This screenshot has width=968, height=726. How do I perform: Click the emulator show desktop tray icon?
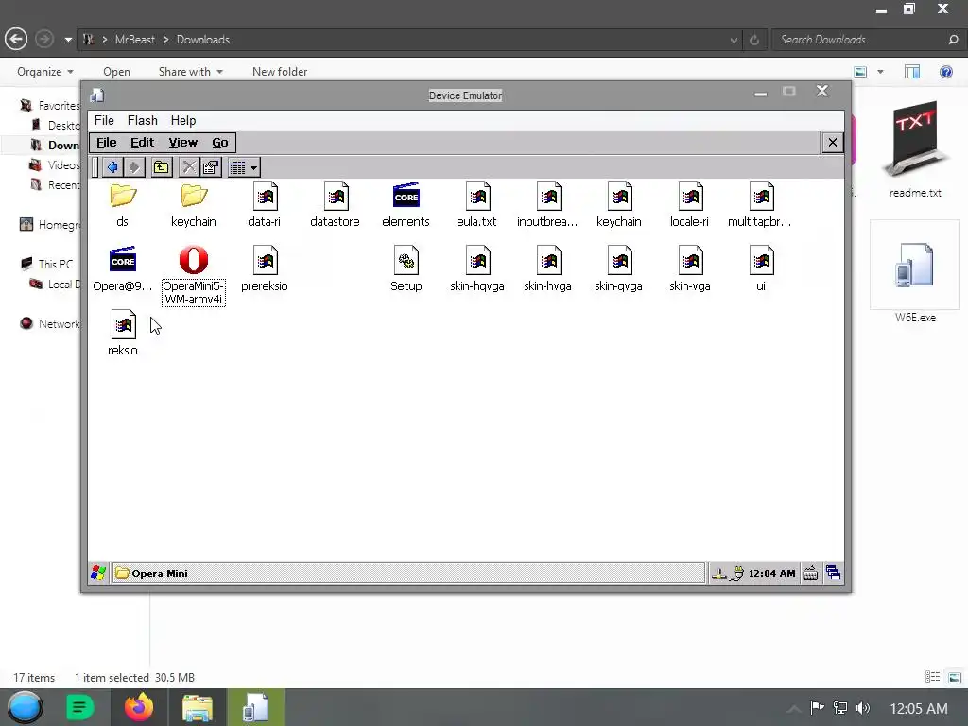click(833, 574)
